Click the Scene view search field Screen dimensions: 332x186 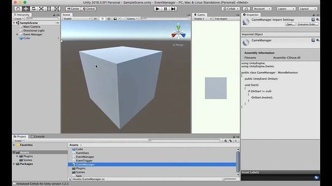164,19
